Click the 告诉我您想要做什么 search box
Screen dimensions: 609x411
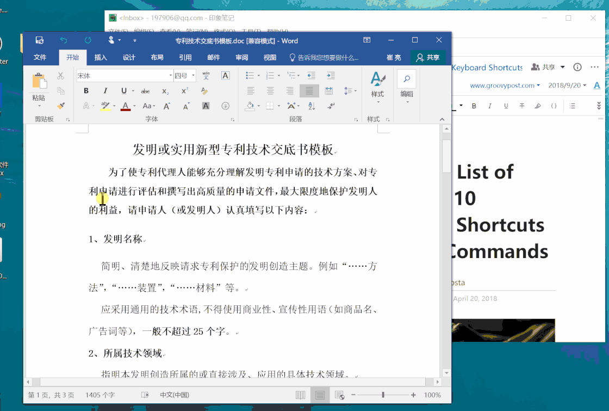(x=324, y=58)
